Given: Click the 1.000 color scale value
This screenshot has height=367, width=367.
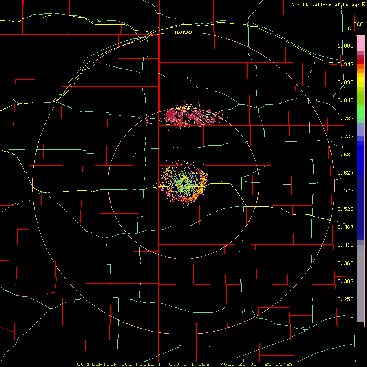Looking at the screenshot, I should [x=345, y=46].
